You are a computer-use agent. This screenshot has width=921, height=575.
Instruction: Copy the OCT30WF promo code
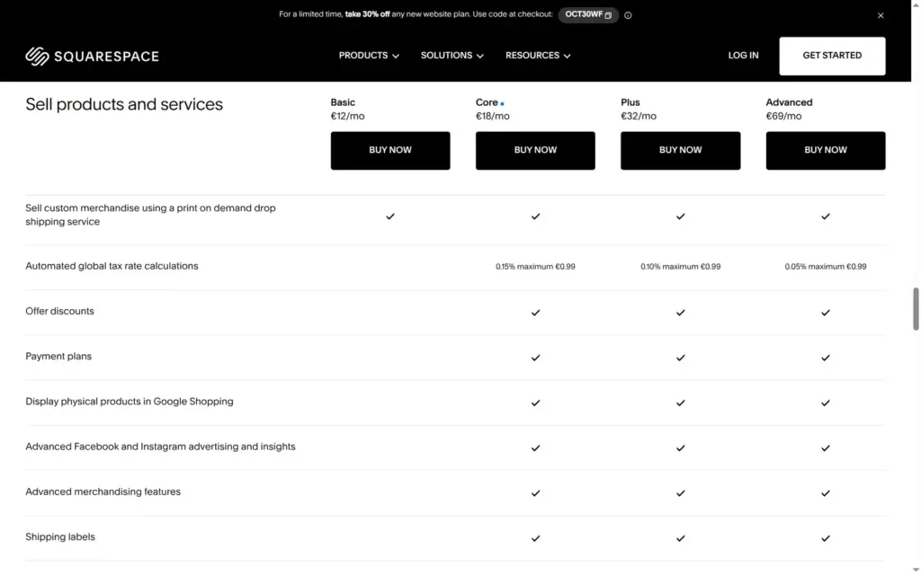[x=588, y=14]
